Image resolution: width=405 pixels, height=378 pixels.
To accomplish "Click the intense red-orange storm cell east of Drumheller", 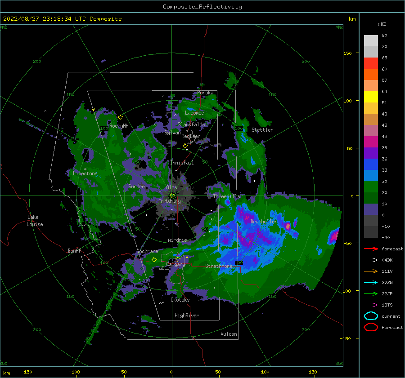I will coord(288,226).
